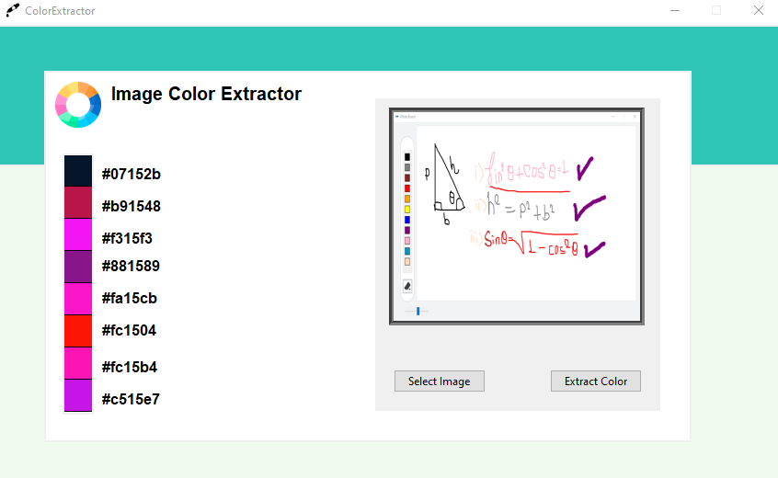Click the hex code text #881589

(x=131, y=266)
